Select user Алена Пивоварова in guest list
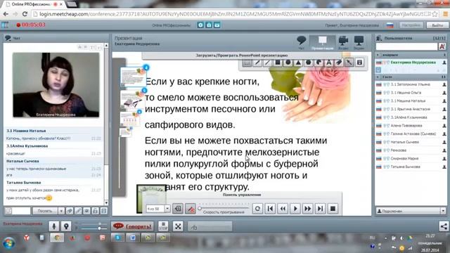Viewport: 450px width, 253px height. pos(411,126)
